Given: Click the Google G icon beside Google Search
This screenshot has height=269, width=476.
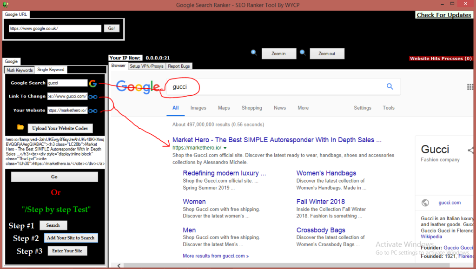Looking at the screenshot, I should [x=93, y=83].
